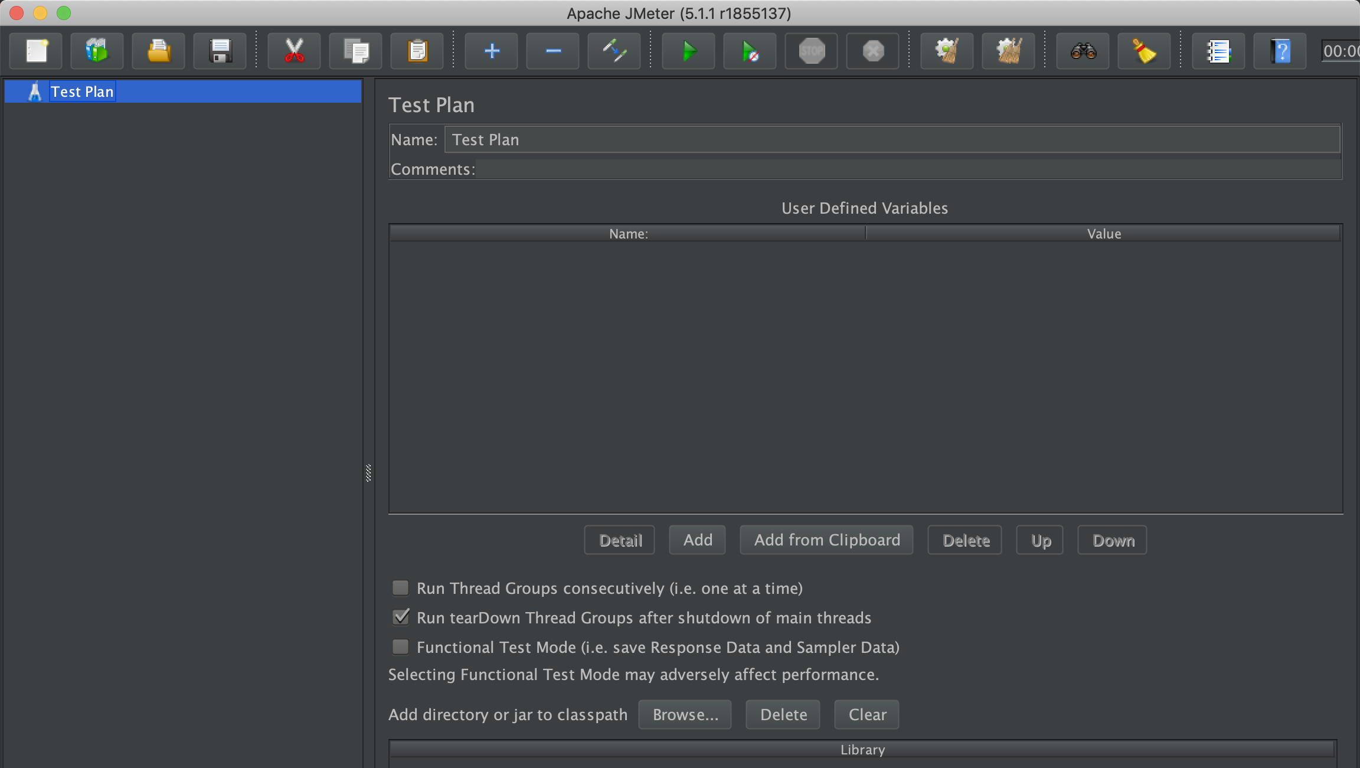Move variable Down in the table
Screen dimensions: 1360x768
coord(1113,540)
